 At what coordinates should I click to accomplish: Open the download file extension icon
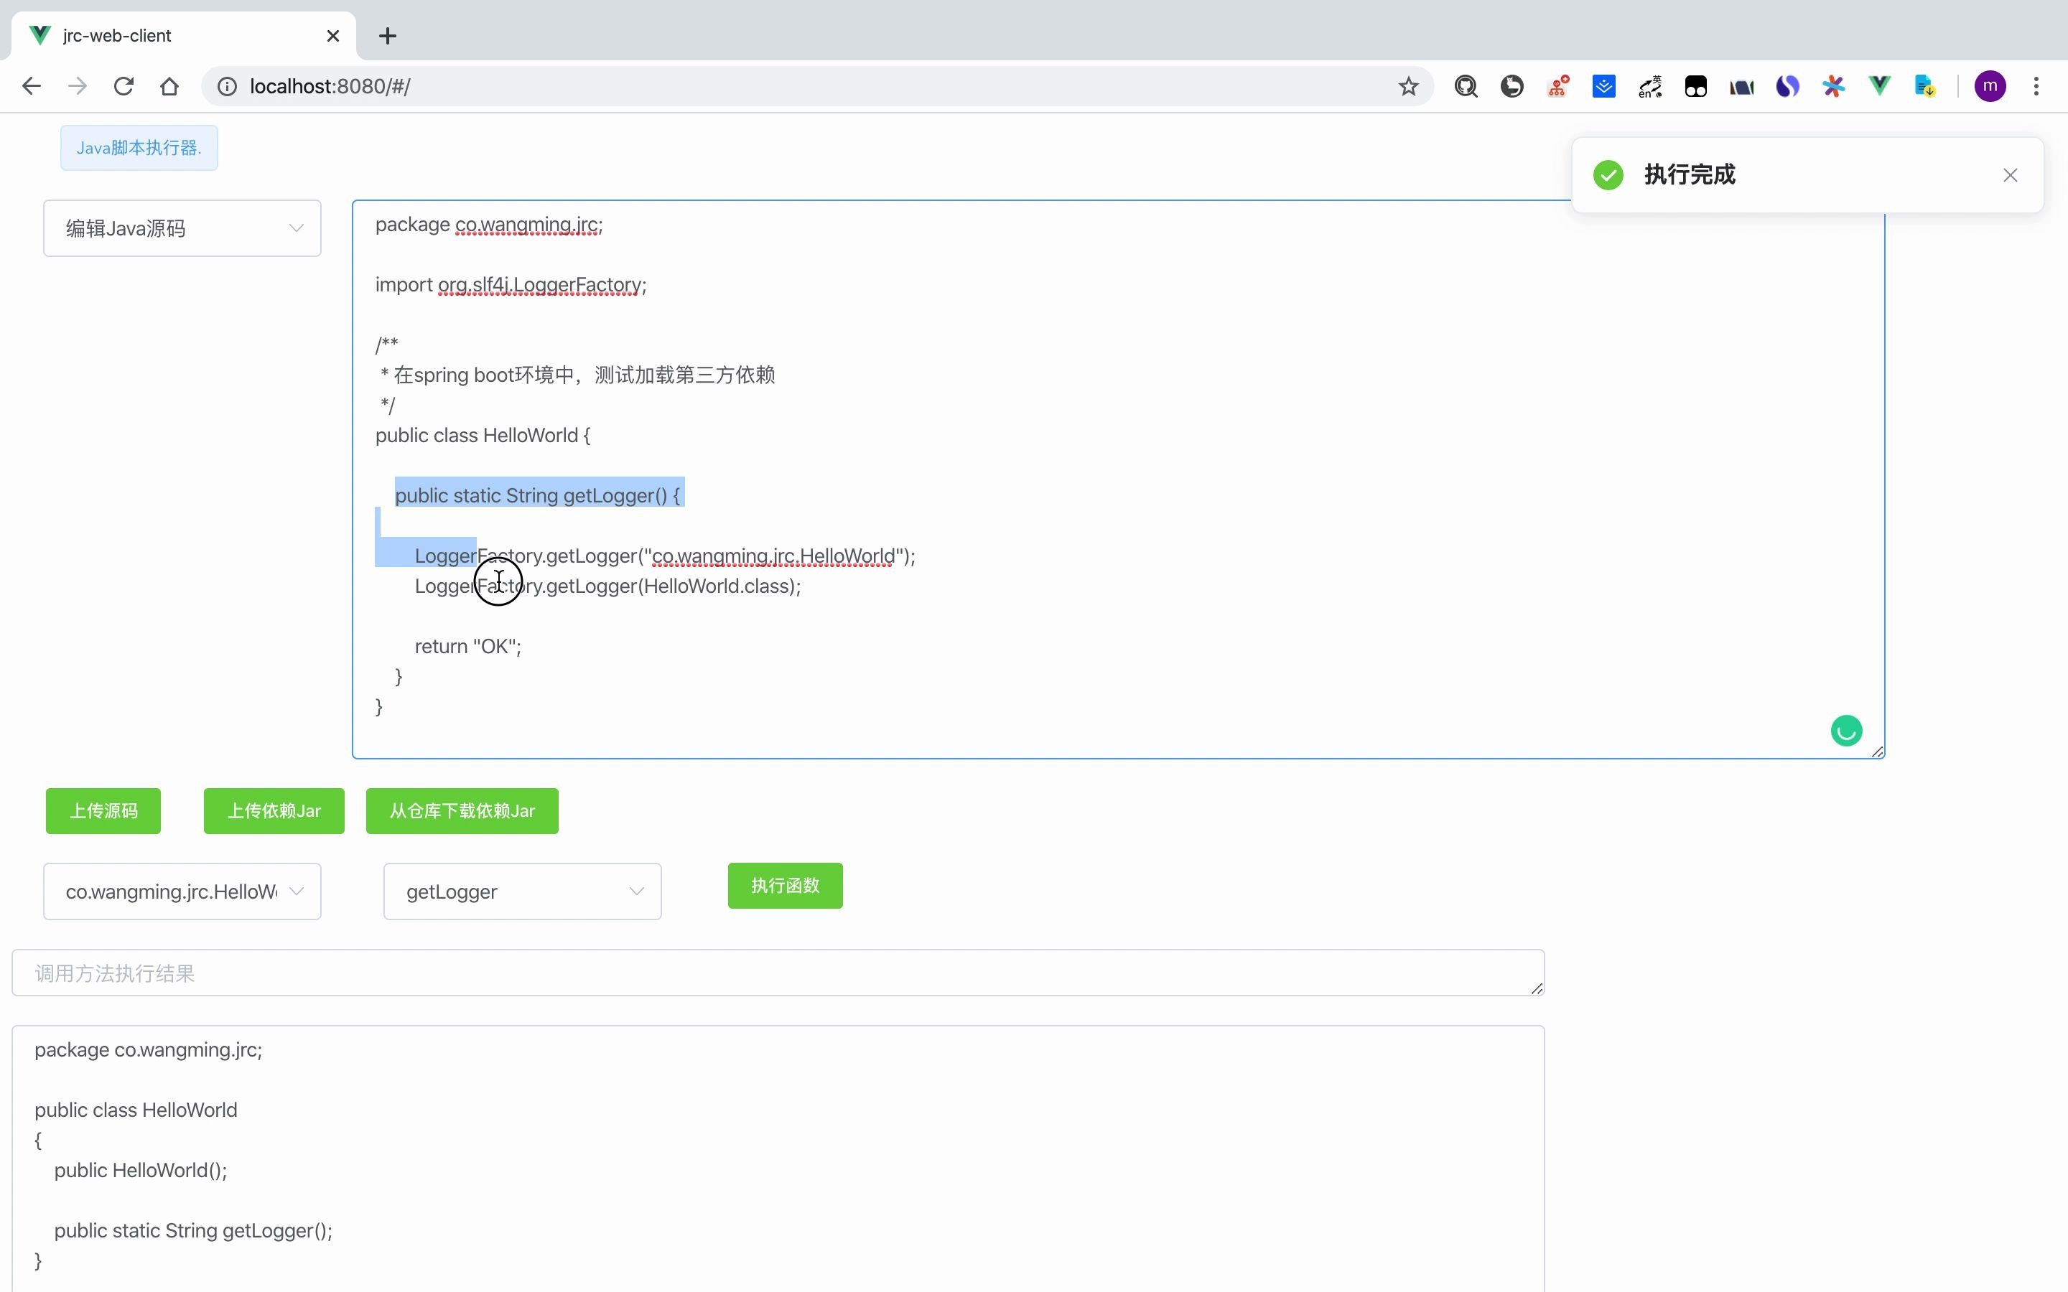coord(1925,86)
